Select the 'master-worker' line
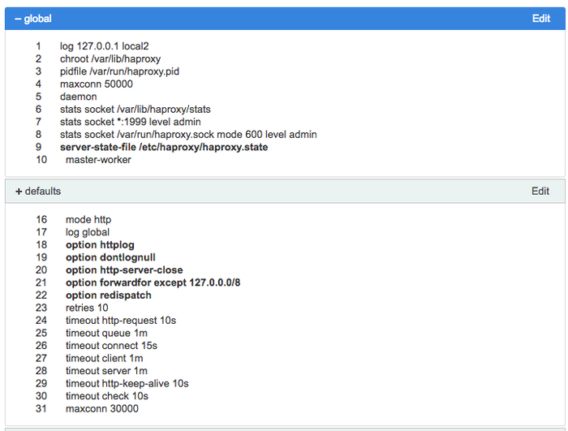 [98, 160]
